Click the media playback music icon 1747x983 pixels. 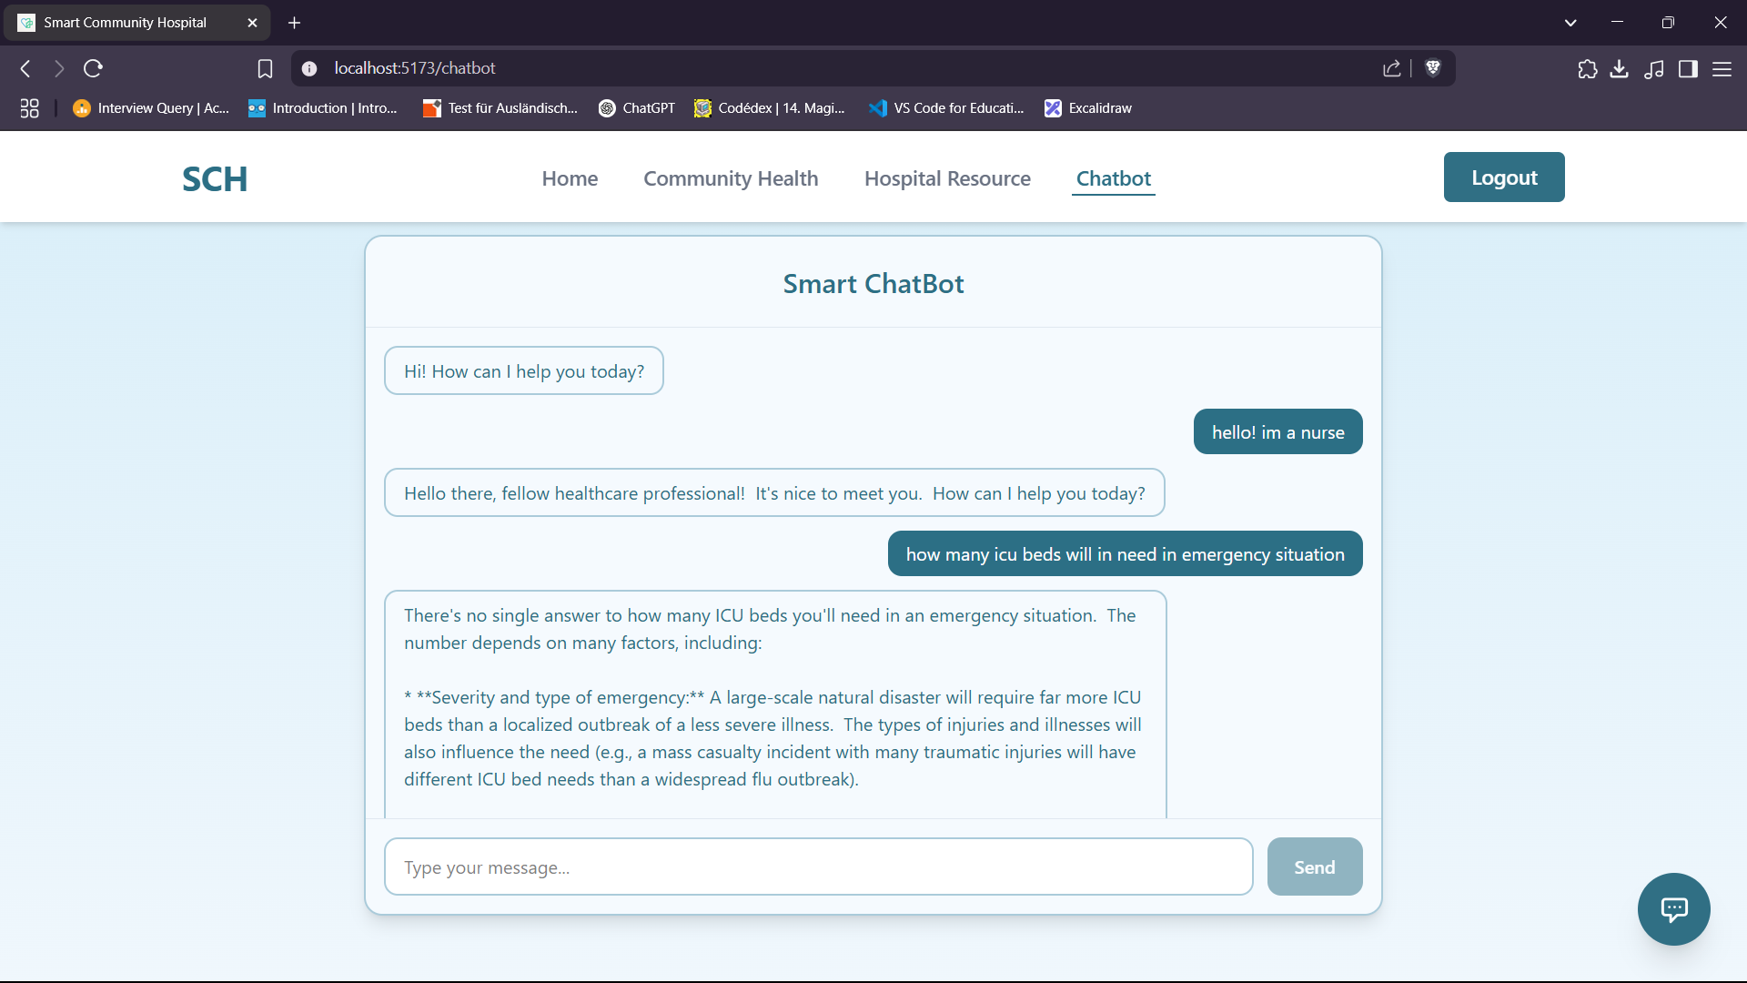click(1654, 68)
